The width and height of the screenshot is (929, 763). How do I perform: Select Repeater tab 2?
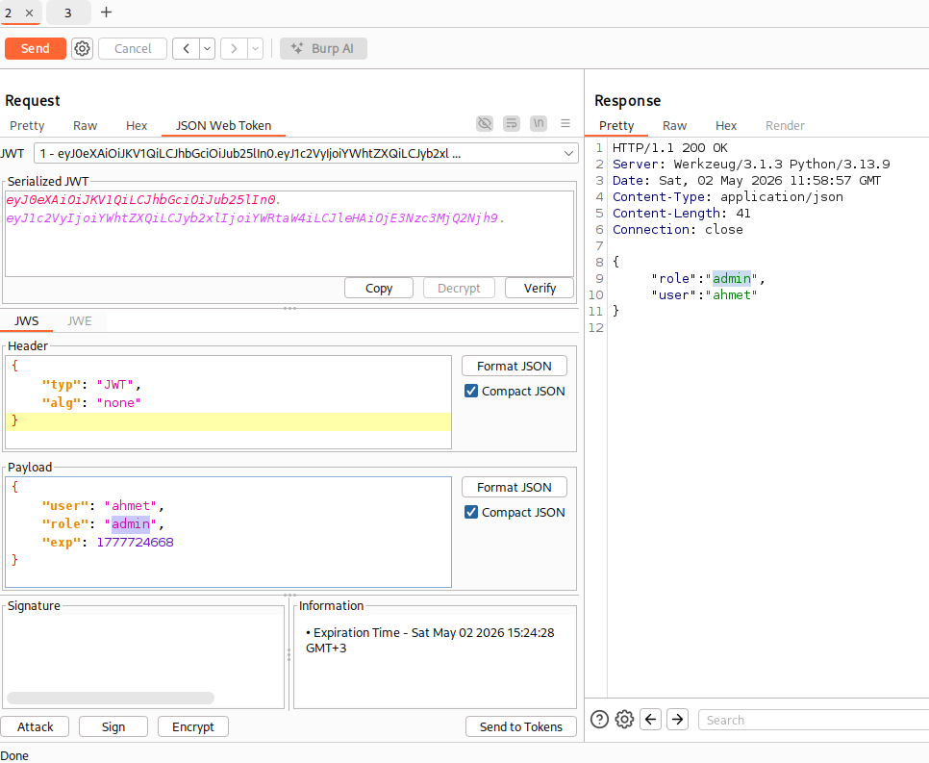coord(9,13)
